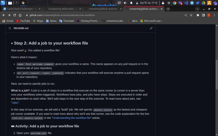Close the Luna Hack Challenges tab

pyautogui.click(x=39, y=9)
